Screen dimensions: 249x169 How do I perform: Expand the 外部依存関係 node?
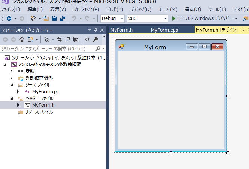pyautogui.click(x=11, y=78)
